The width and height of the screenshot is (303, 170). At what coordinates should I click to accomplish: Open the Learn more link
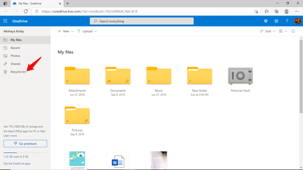click(x=11, y=135)
